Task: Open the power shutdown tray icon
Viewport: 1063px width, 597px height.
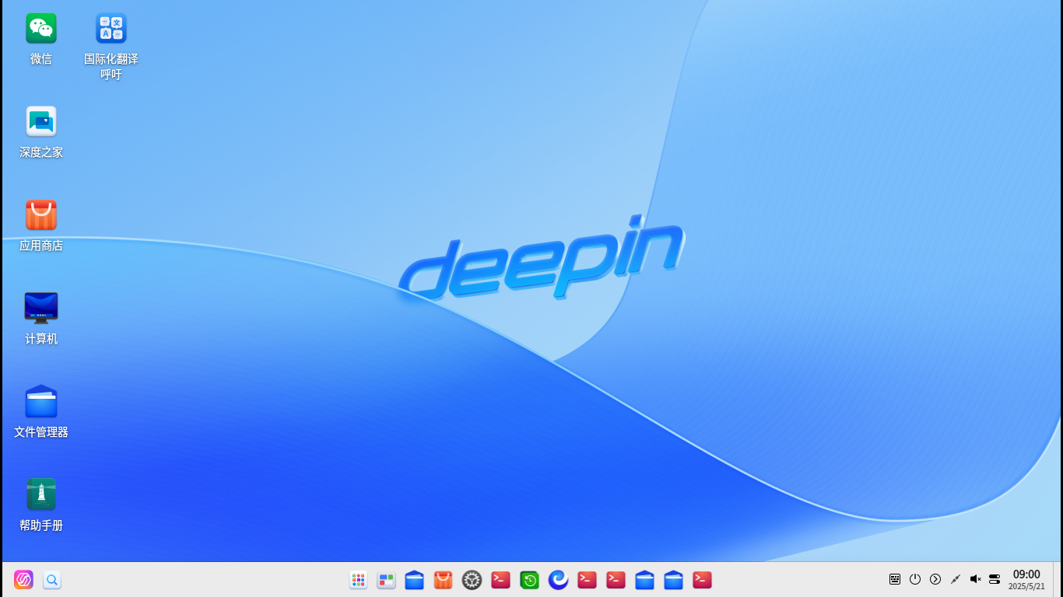Action: [915, 579]
